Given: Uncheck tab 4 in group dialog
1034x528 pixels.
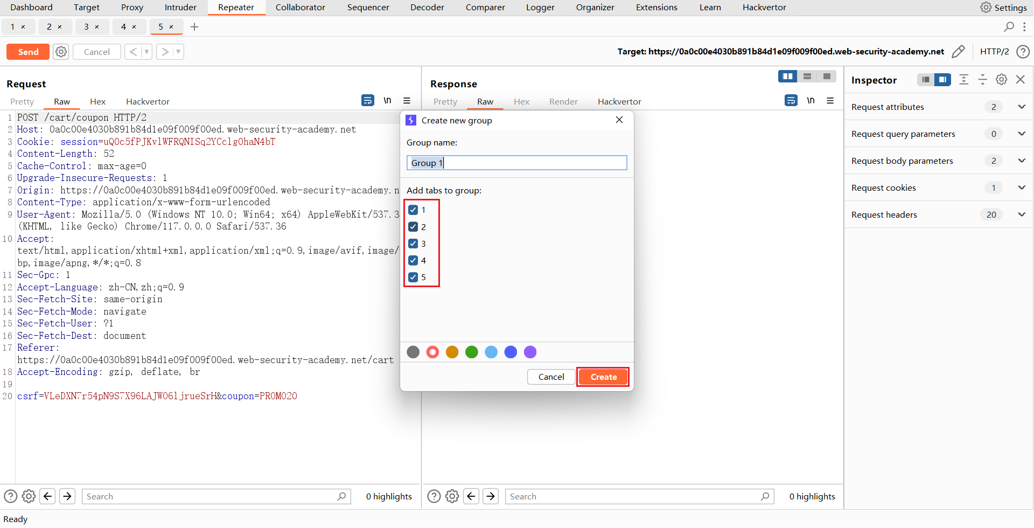Looking at the screenshot, I should tap(413, 260).
